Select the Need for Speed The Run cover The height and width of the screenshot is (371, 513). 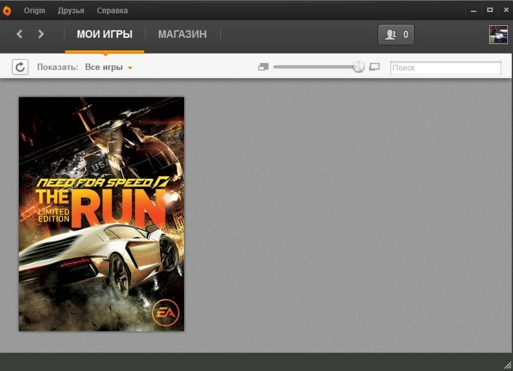[x=101, y=214]
